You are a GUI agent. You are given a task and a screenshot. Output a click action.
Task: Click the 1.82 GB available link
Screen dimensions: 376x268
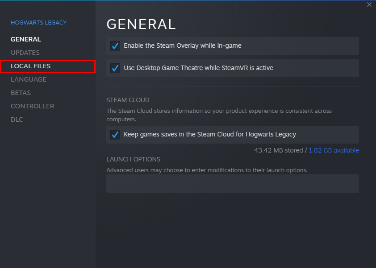334,150
